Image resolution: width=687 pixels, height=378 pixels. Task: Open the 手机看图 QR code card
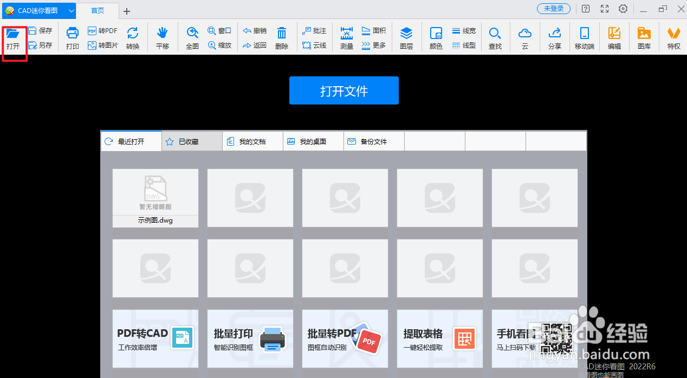535,338
